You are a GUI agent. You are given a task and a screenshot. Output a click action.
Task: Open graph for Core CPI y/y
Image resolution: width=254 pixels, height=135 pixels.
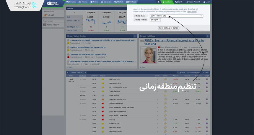(x=207, y=124)
